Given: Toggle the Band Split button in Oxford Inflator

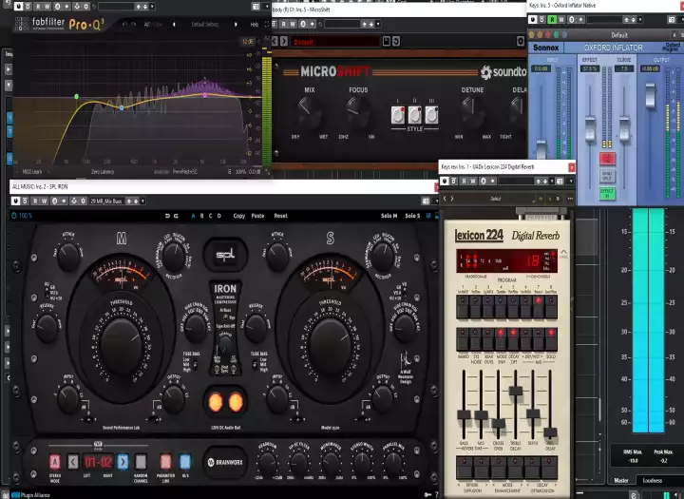Looking at the screenshot, I should coord(607,176).
